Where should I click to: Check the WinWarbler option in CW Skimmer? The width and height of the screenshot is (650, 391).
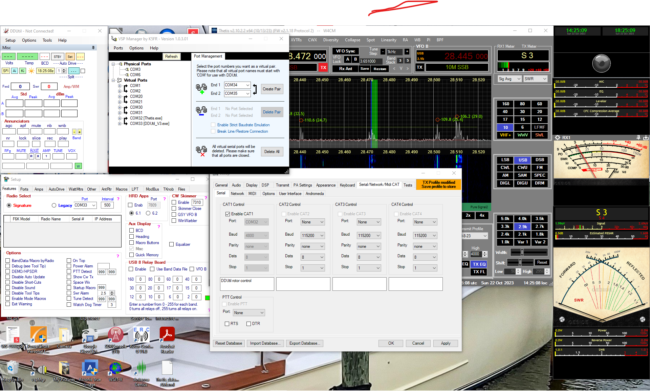(x=174, y=221)
